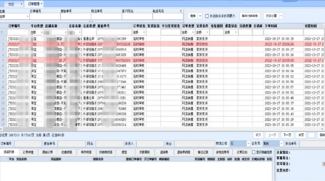Focus the 客户网名 search input
The image size is (325, 181).
point(137,16)
